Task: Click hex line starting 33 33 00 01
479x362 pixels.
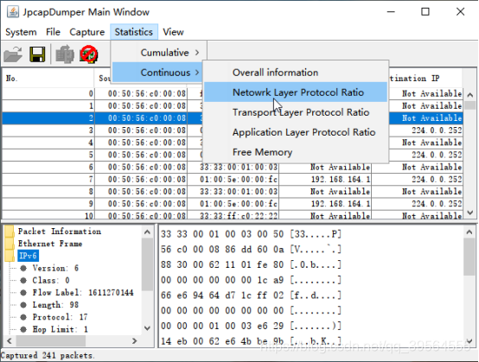Action: point(251,234)
